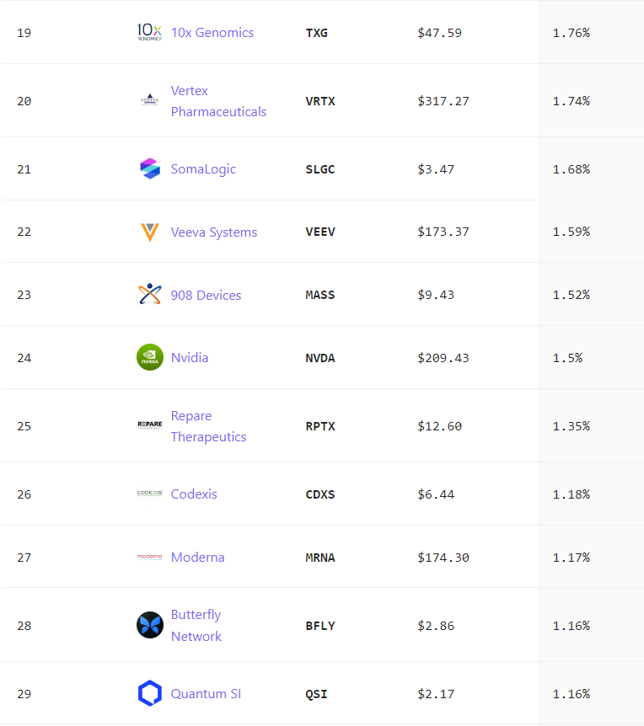Screen dimensions: 644x726
Task: Select the RPTX ticker symbol
Action: [320, 426]
